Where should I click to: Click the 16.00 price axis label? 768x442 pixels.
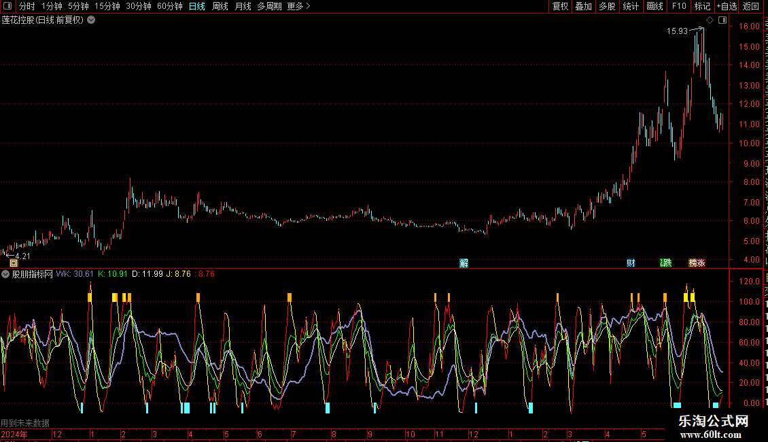[x=750, y=27]
